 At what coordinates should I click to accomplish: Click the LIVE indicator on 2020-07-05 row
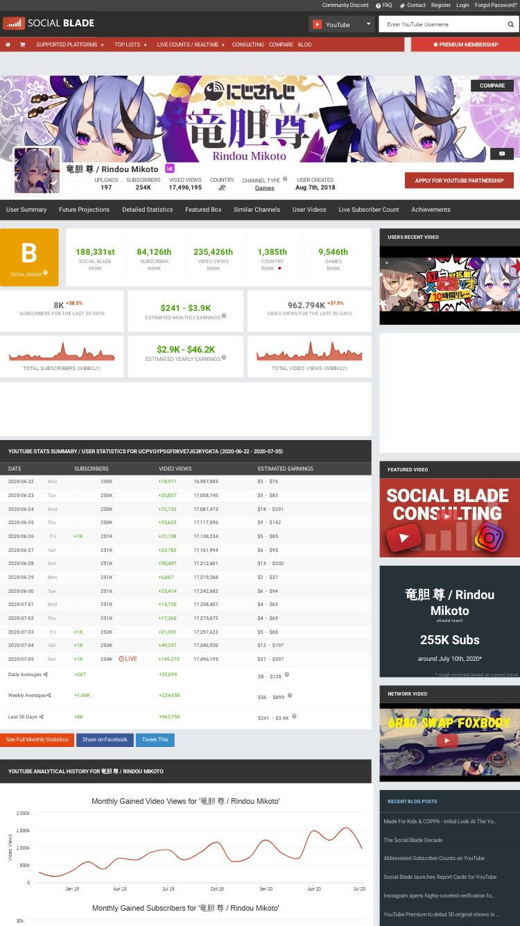[128, 659]
